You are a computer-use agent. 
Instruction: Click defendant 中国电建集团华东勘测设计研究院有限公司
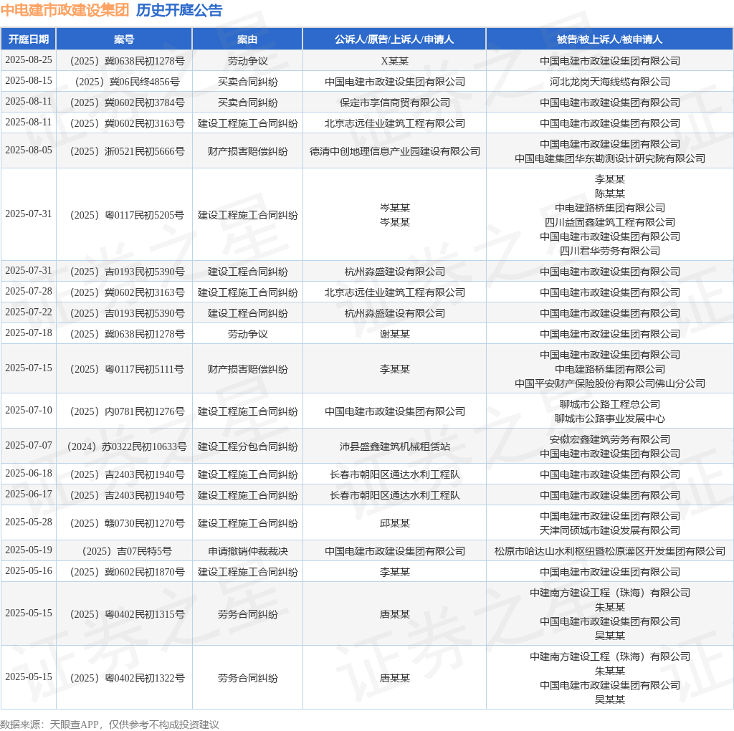pyautogui.click(x=610, y=158)
